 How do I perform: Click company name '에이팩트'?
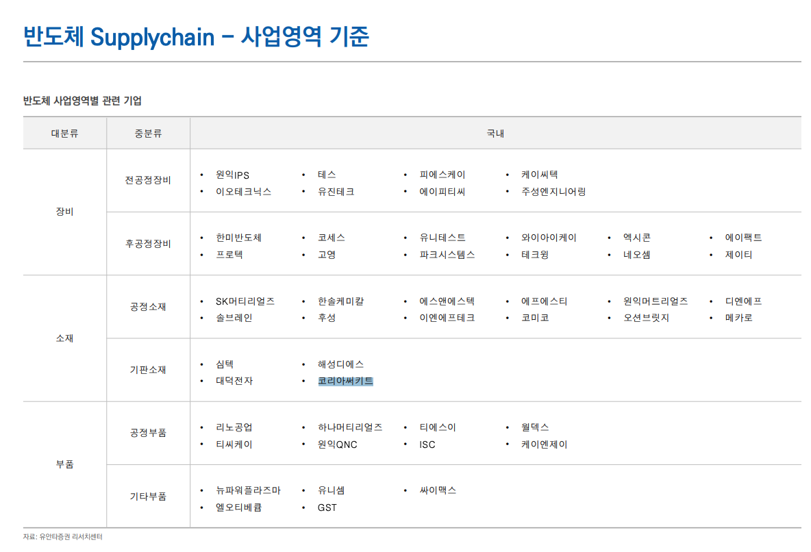[x=743, y=238]
